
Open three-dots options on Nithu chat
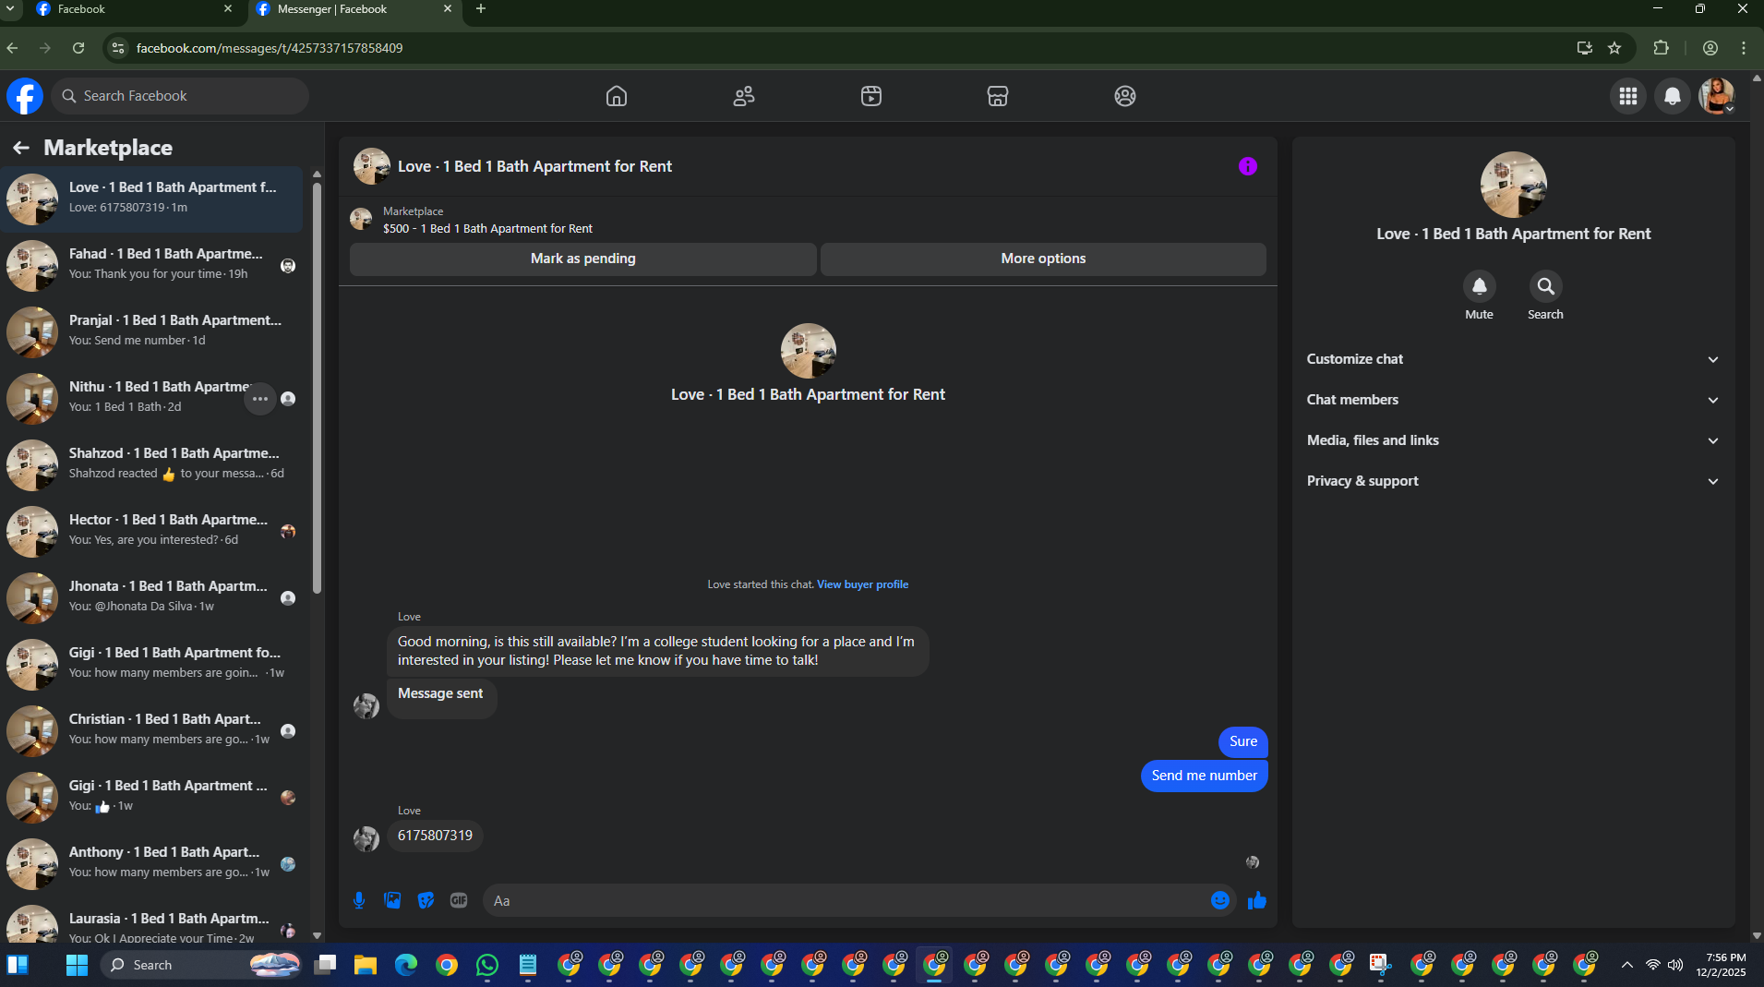click(x=260, y=399)
